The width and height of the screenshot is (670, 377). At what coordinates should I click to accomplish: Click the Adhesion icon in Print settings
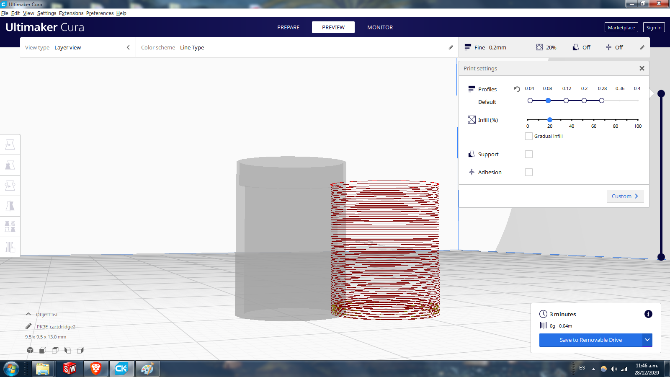pos(472,172)
